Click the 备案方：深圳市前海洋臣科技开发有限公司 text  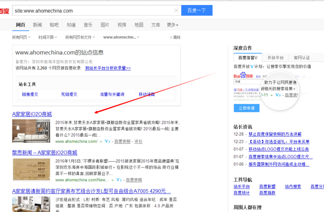(54, 62)
